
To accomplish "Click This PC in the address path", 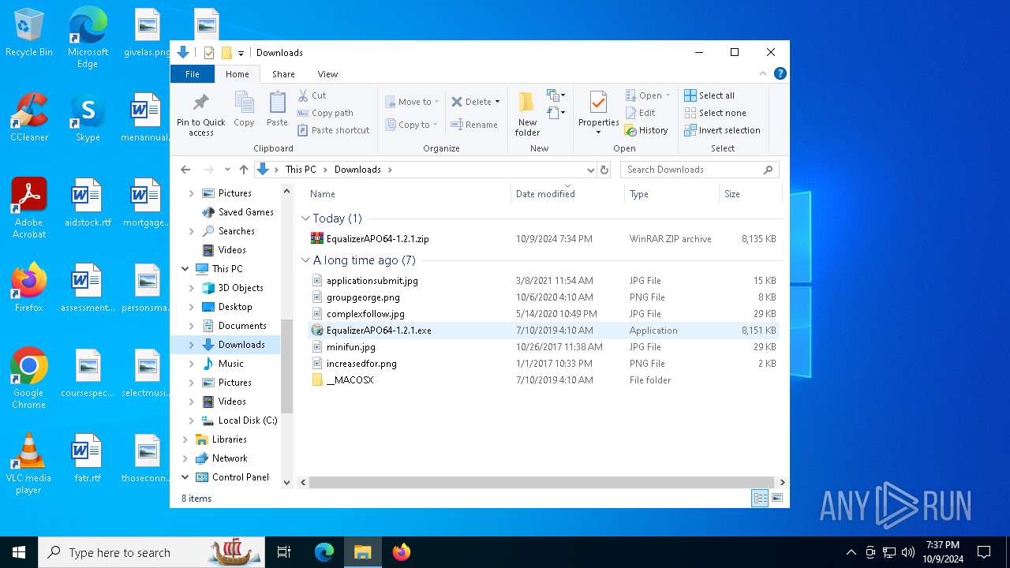I will pyautogui.click(x=301, y=170).
